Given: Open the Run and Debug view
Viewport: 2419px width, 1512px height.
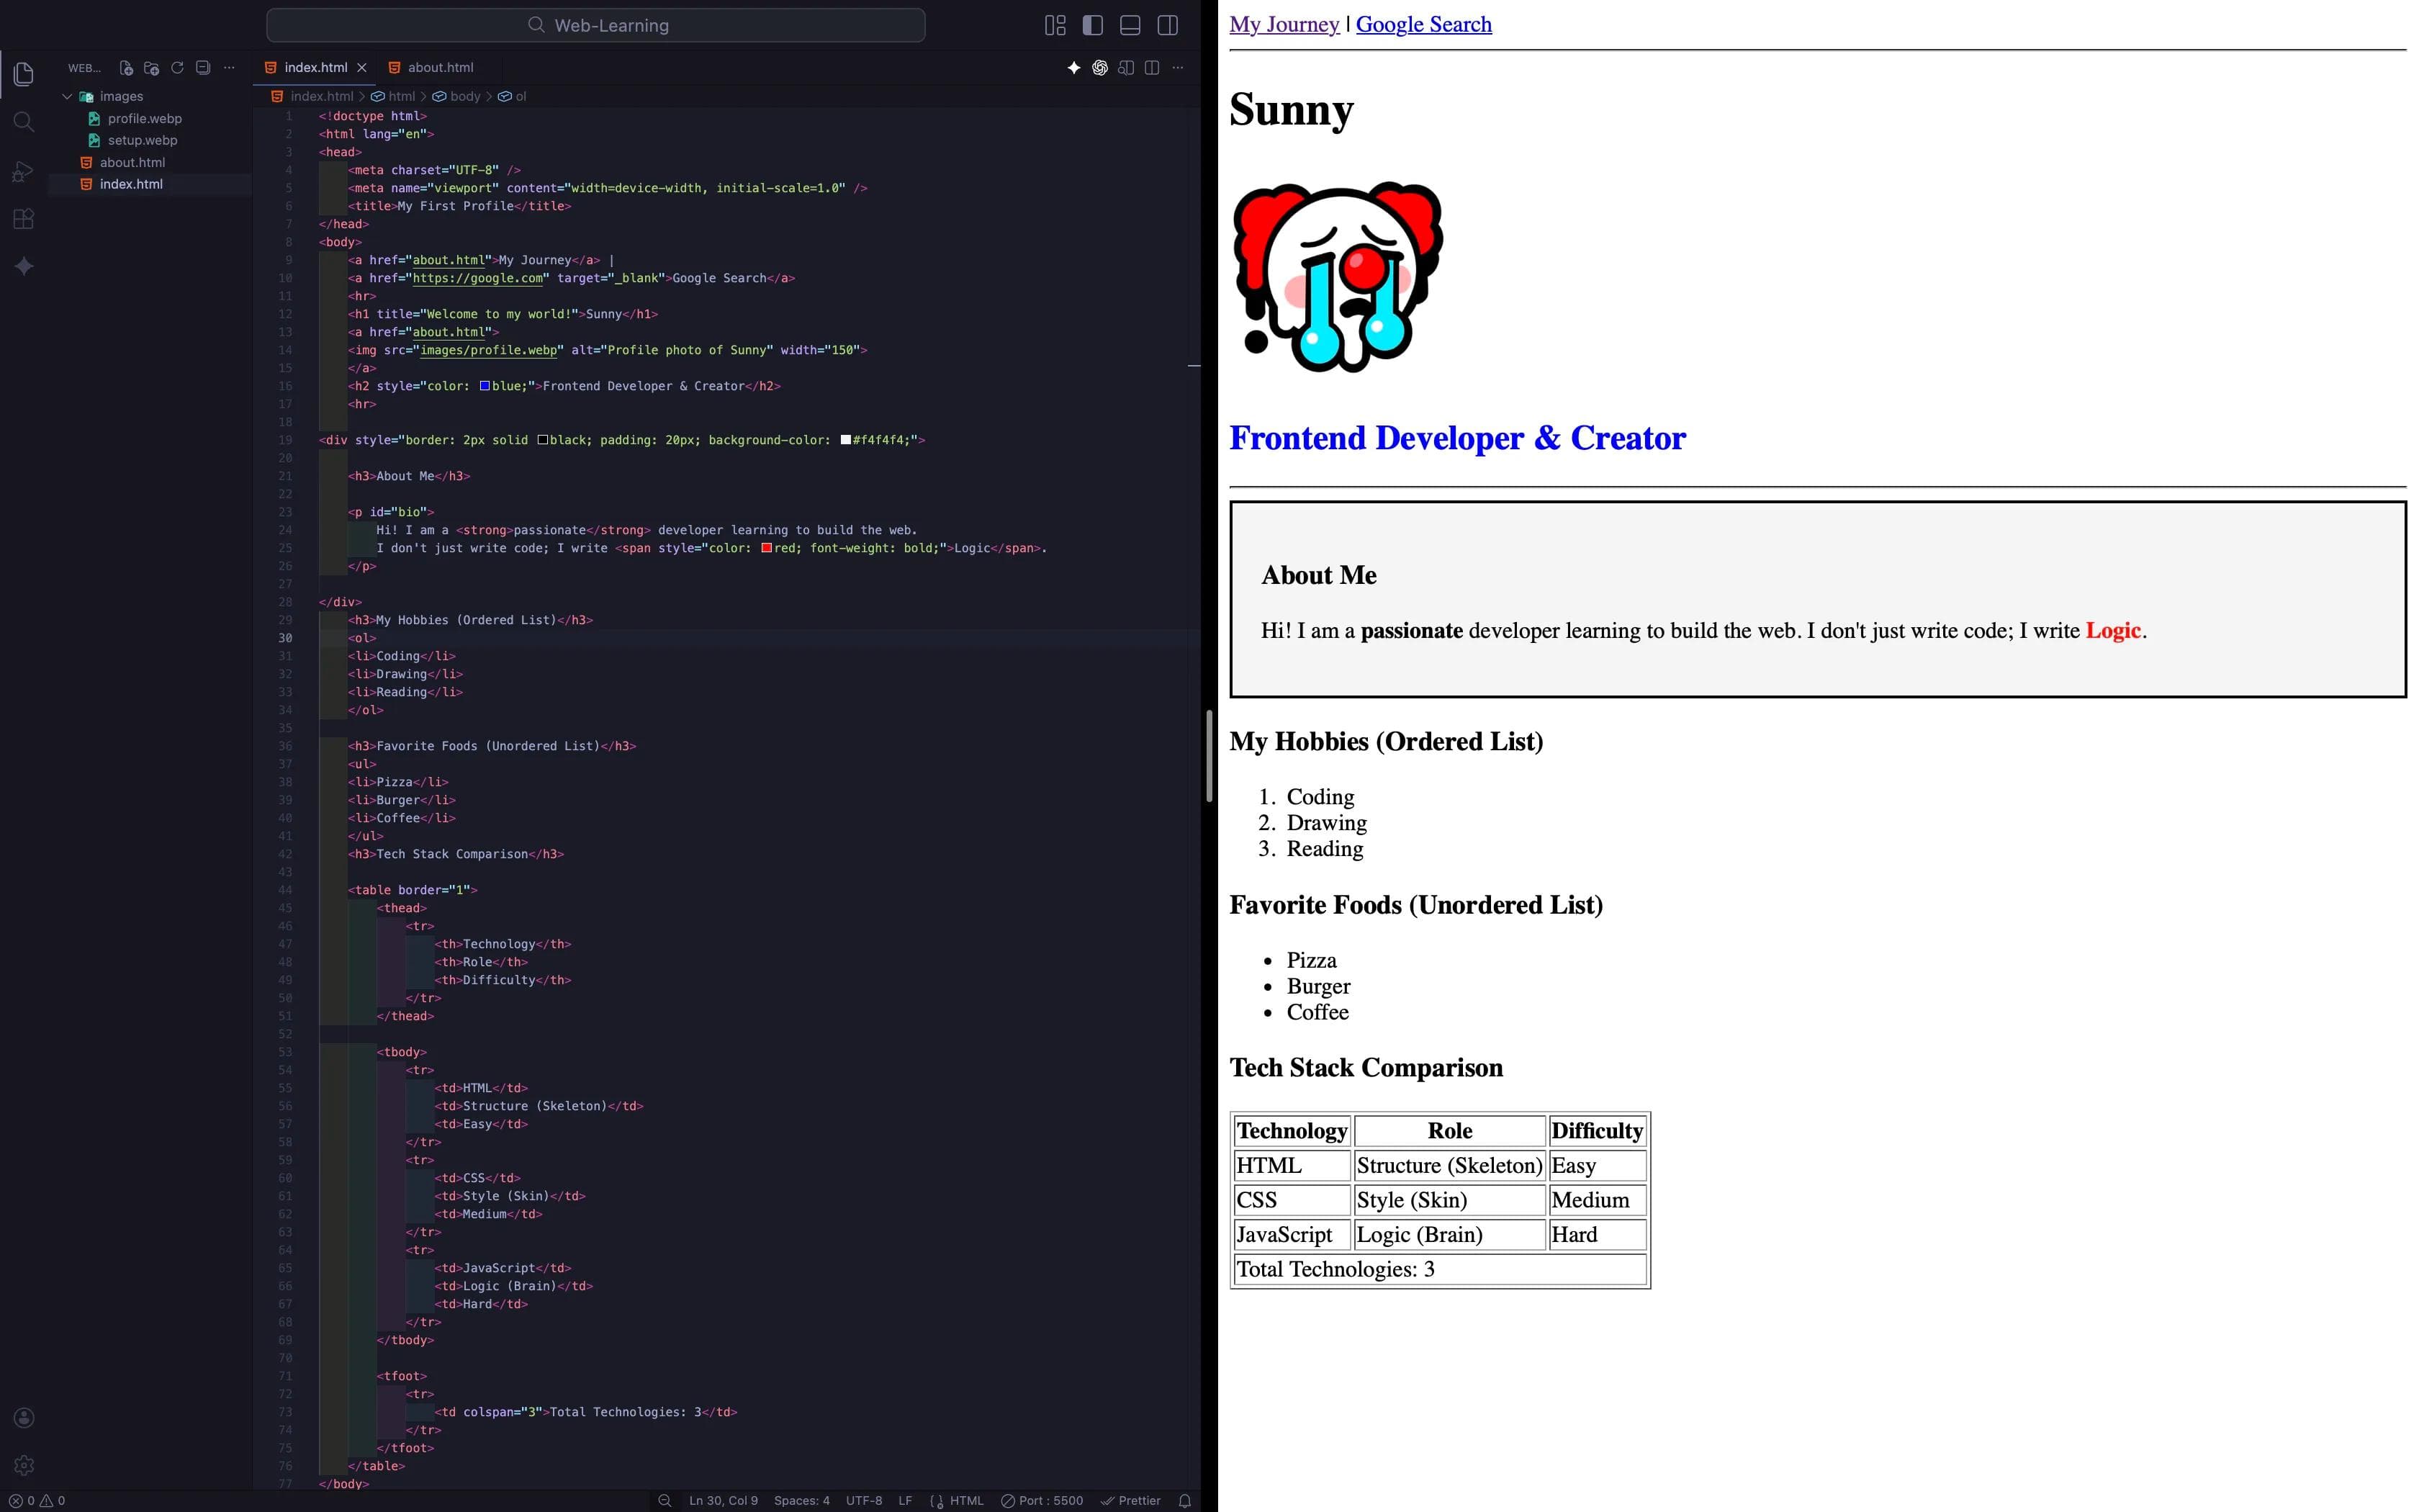Looking at the screenshot, I should click(24, 171).
